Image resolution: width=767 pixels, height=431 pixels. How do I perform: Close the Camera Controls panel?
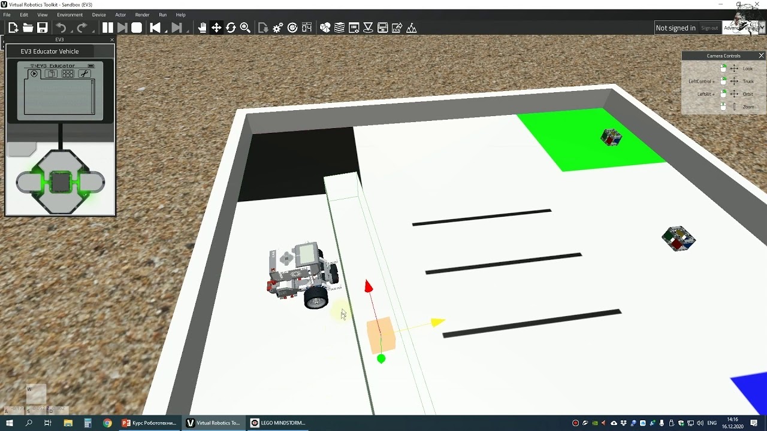[x=761, y=56]
